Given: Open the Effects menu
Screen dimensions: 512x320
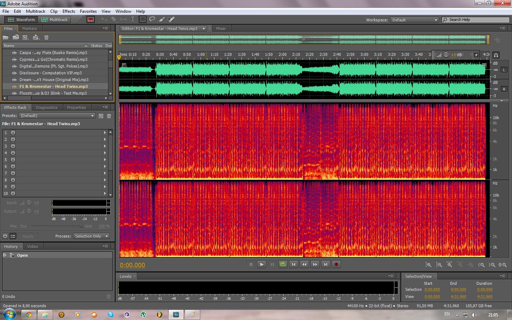Looking at the screenshot, I should [69, 11].
